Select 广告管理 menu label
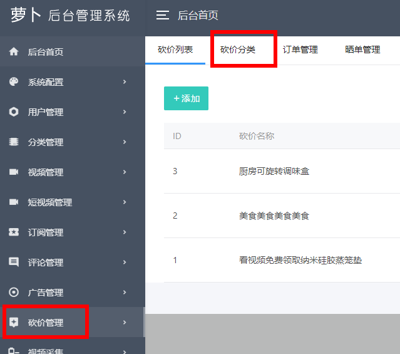The height and width of the screenshot is (354, 400). [46, 293]
